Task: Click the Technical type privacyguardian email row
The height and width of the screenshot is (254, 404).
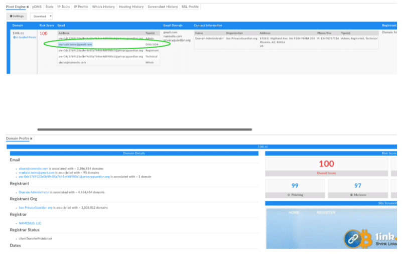Action: (x=108, y=56)
